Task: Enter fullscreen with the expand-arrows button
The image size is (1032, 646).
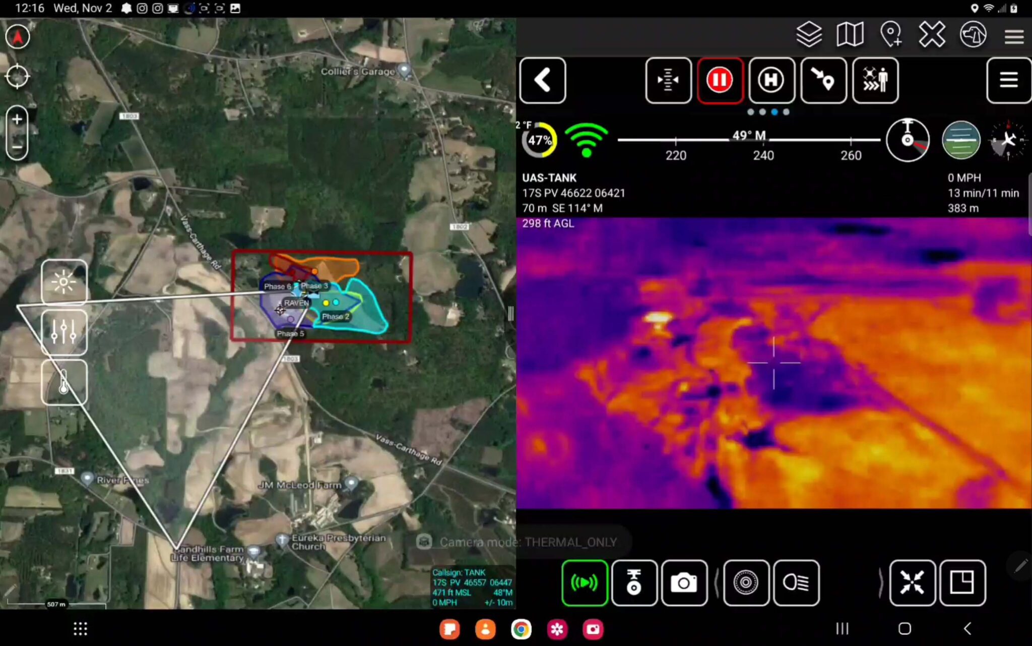Action: (x=913, y=583)
